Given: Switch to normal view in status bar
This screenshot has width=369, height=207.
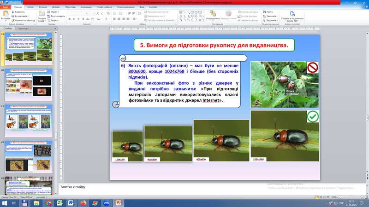Looking at the screenshot, I should 317,197.
